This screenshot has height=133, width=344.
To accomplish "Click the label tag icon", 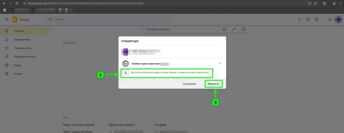I will [7, 48].
